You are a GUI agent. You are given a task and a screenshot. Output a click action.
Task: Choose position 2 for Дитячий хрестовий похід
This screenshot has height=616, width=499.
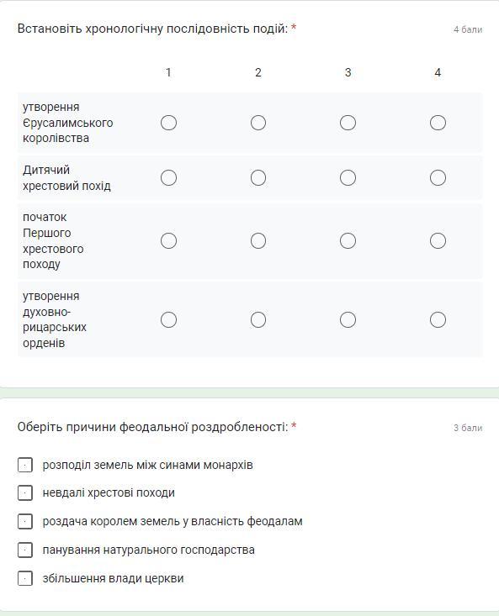[x=258, y=177]
